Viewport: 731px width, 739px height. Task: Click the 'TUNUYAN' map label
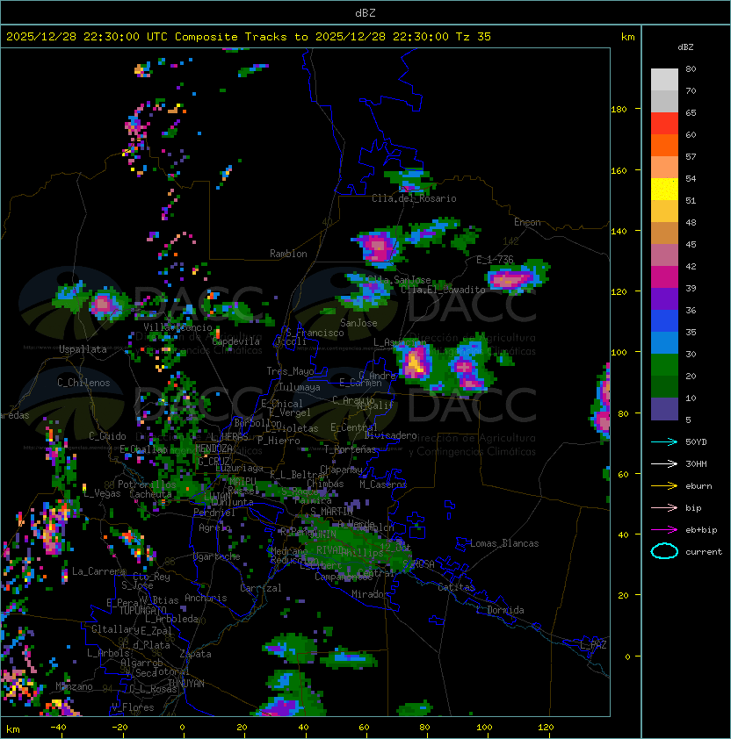186,684
